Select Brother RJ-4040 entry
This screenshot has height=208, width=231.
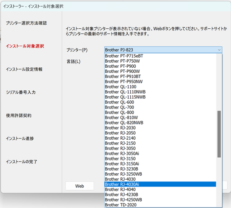tap(160, 190)
